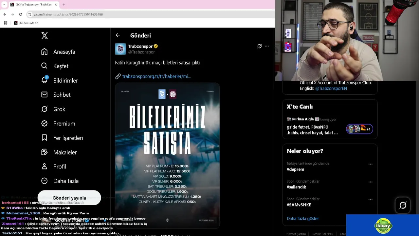
Task: Open the #deprem trend
Action: tap(296, 169)
